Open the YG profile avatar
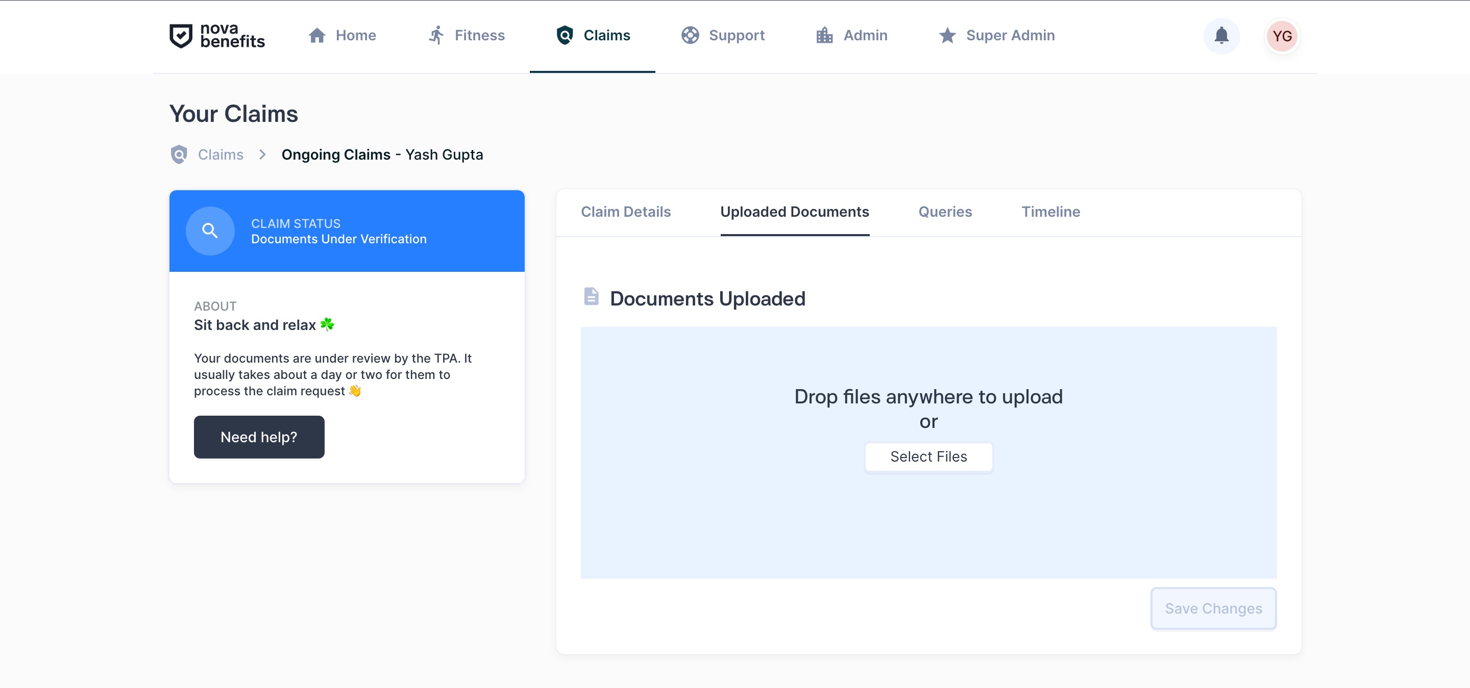 (1282, 36)
